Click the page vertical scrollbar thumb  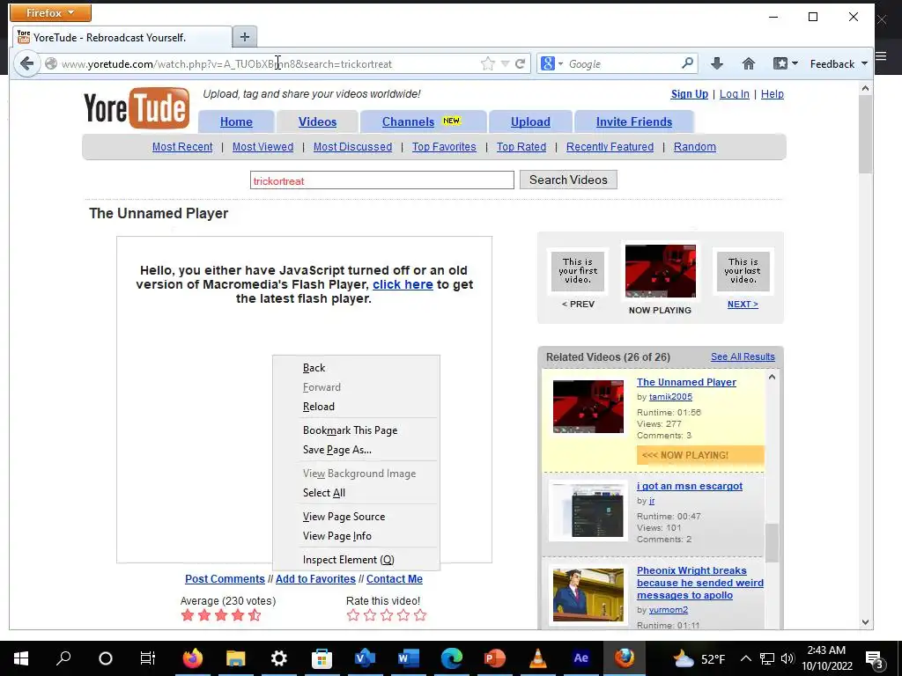coord(865,134)
